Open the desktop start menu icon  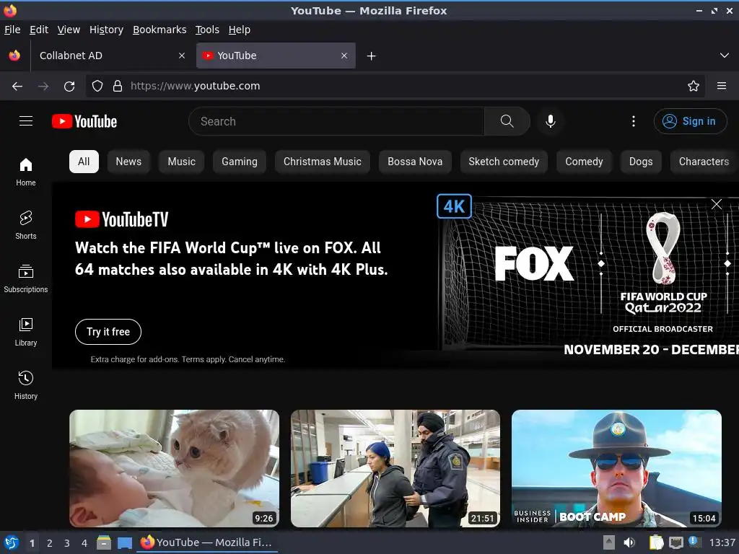(12, 542)
